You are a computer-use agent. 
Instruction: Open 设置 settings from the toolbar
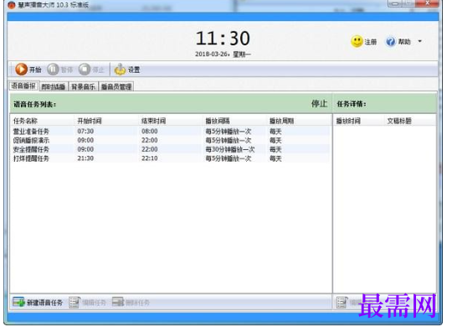pyautogui.click(x=127, y=70)
